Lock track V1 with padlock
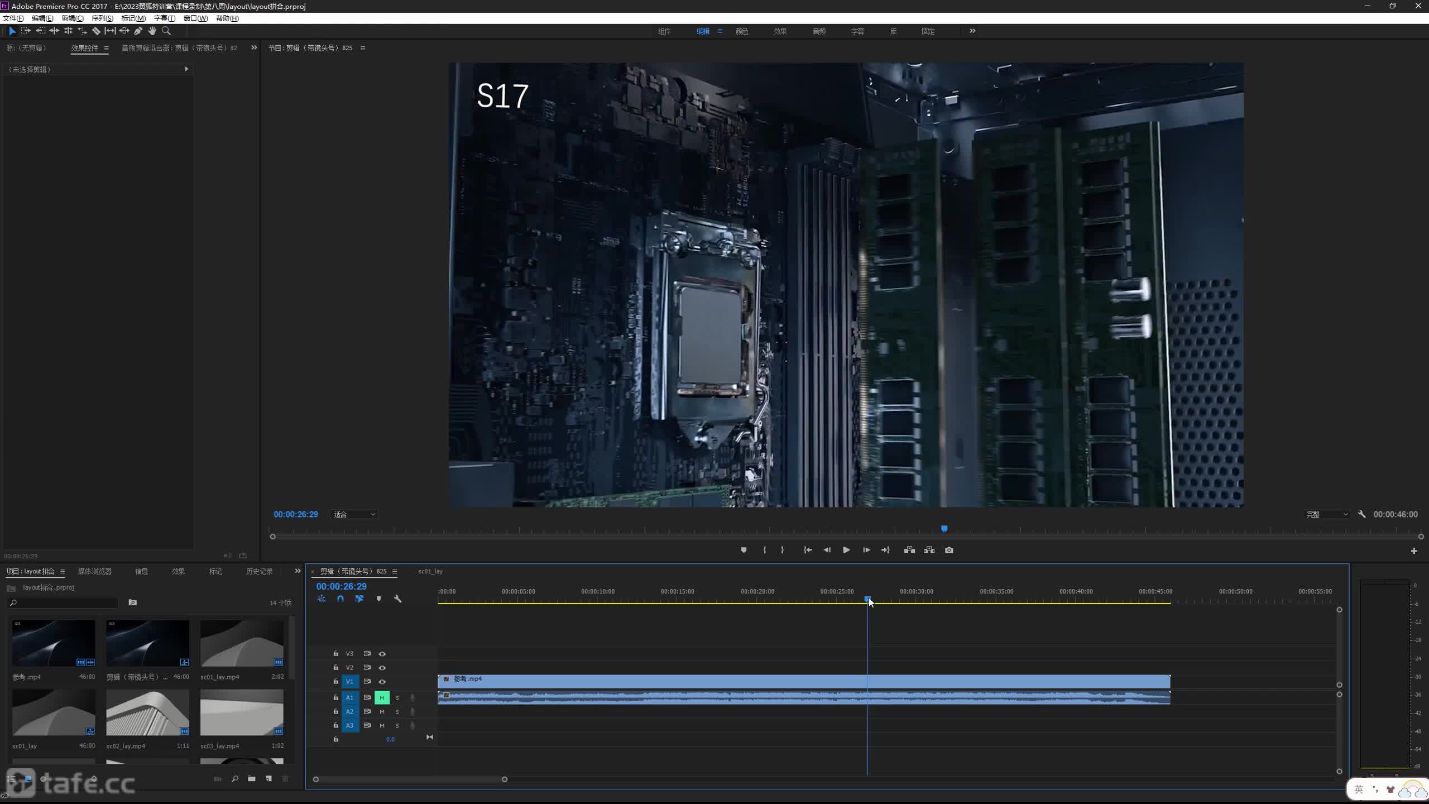The height and width of the screenshot is (804, 1429). (336, 682)
